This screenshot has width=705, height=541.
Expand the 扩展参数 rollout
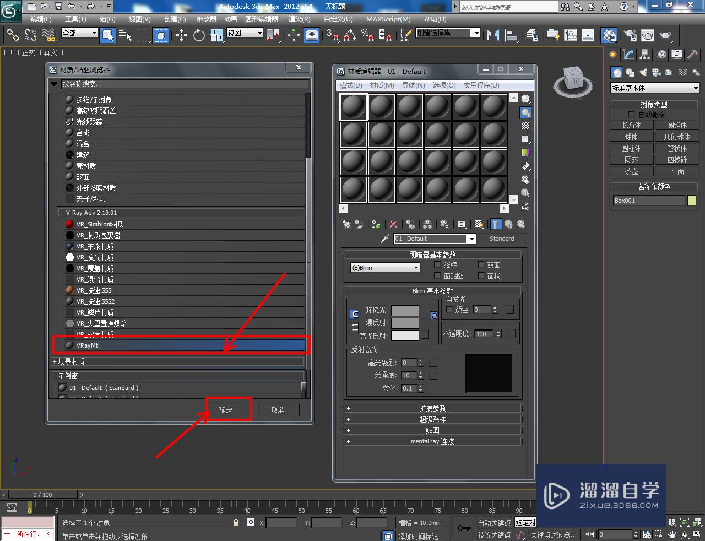[432, 408]
